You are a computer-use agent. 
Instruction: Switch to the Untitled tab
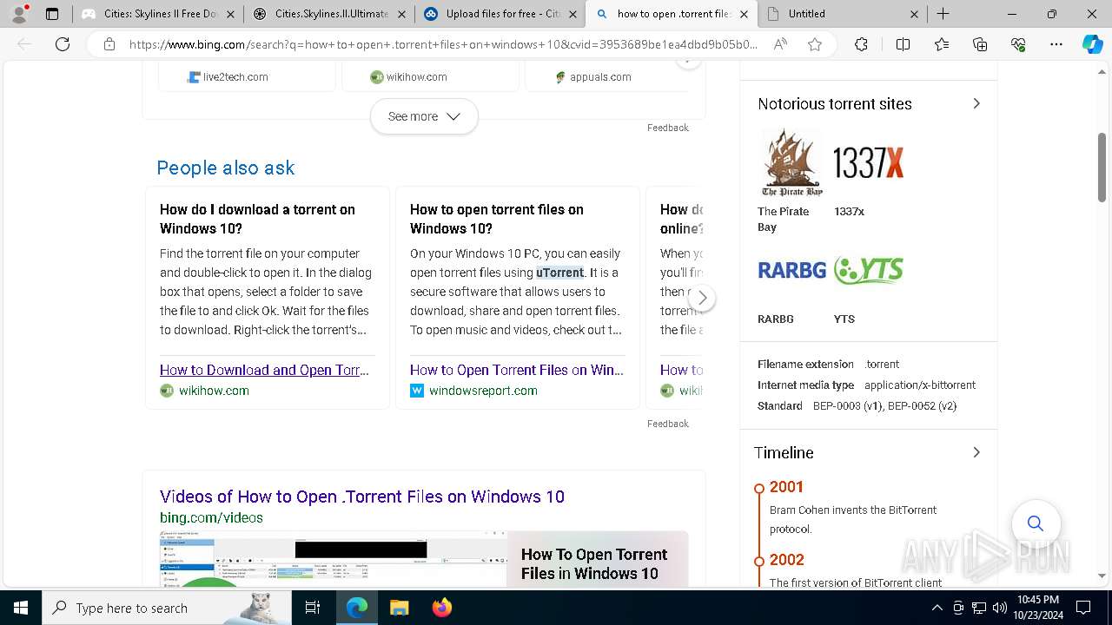843,14
